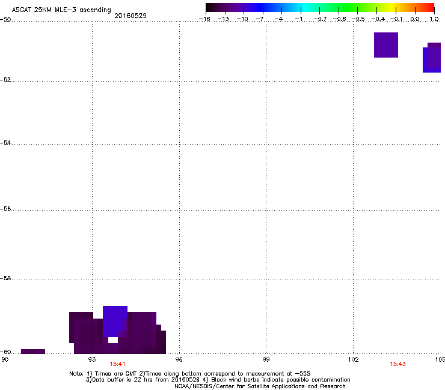Click the -0.7 label under the color bar

coord(320,19)
